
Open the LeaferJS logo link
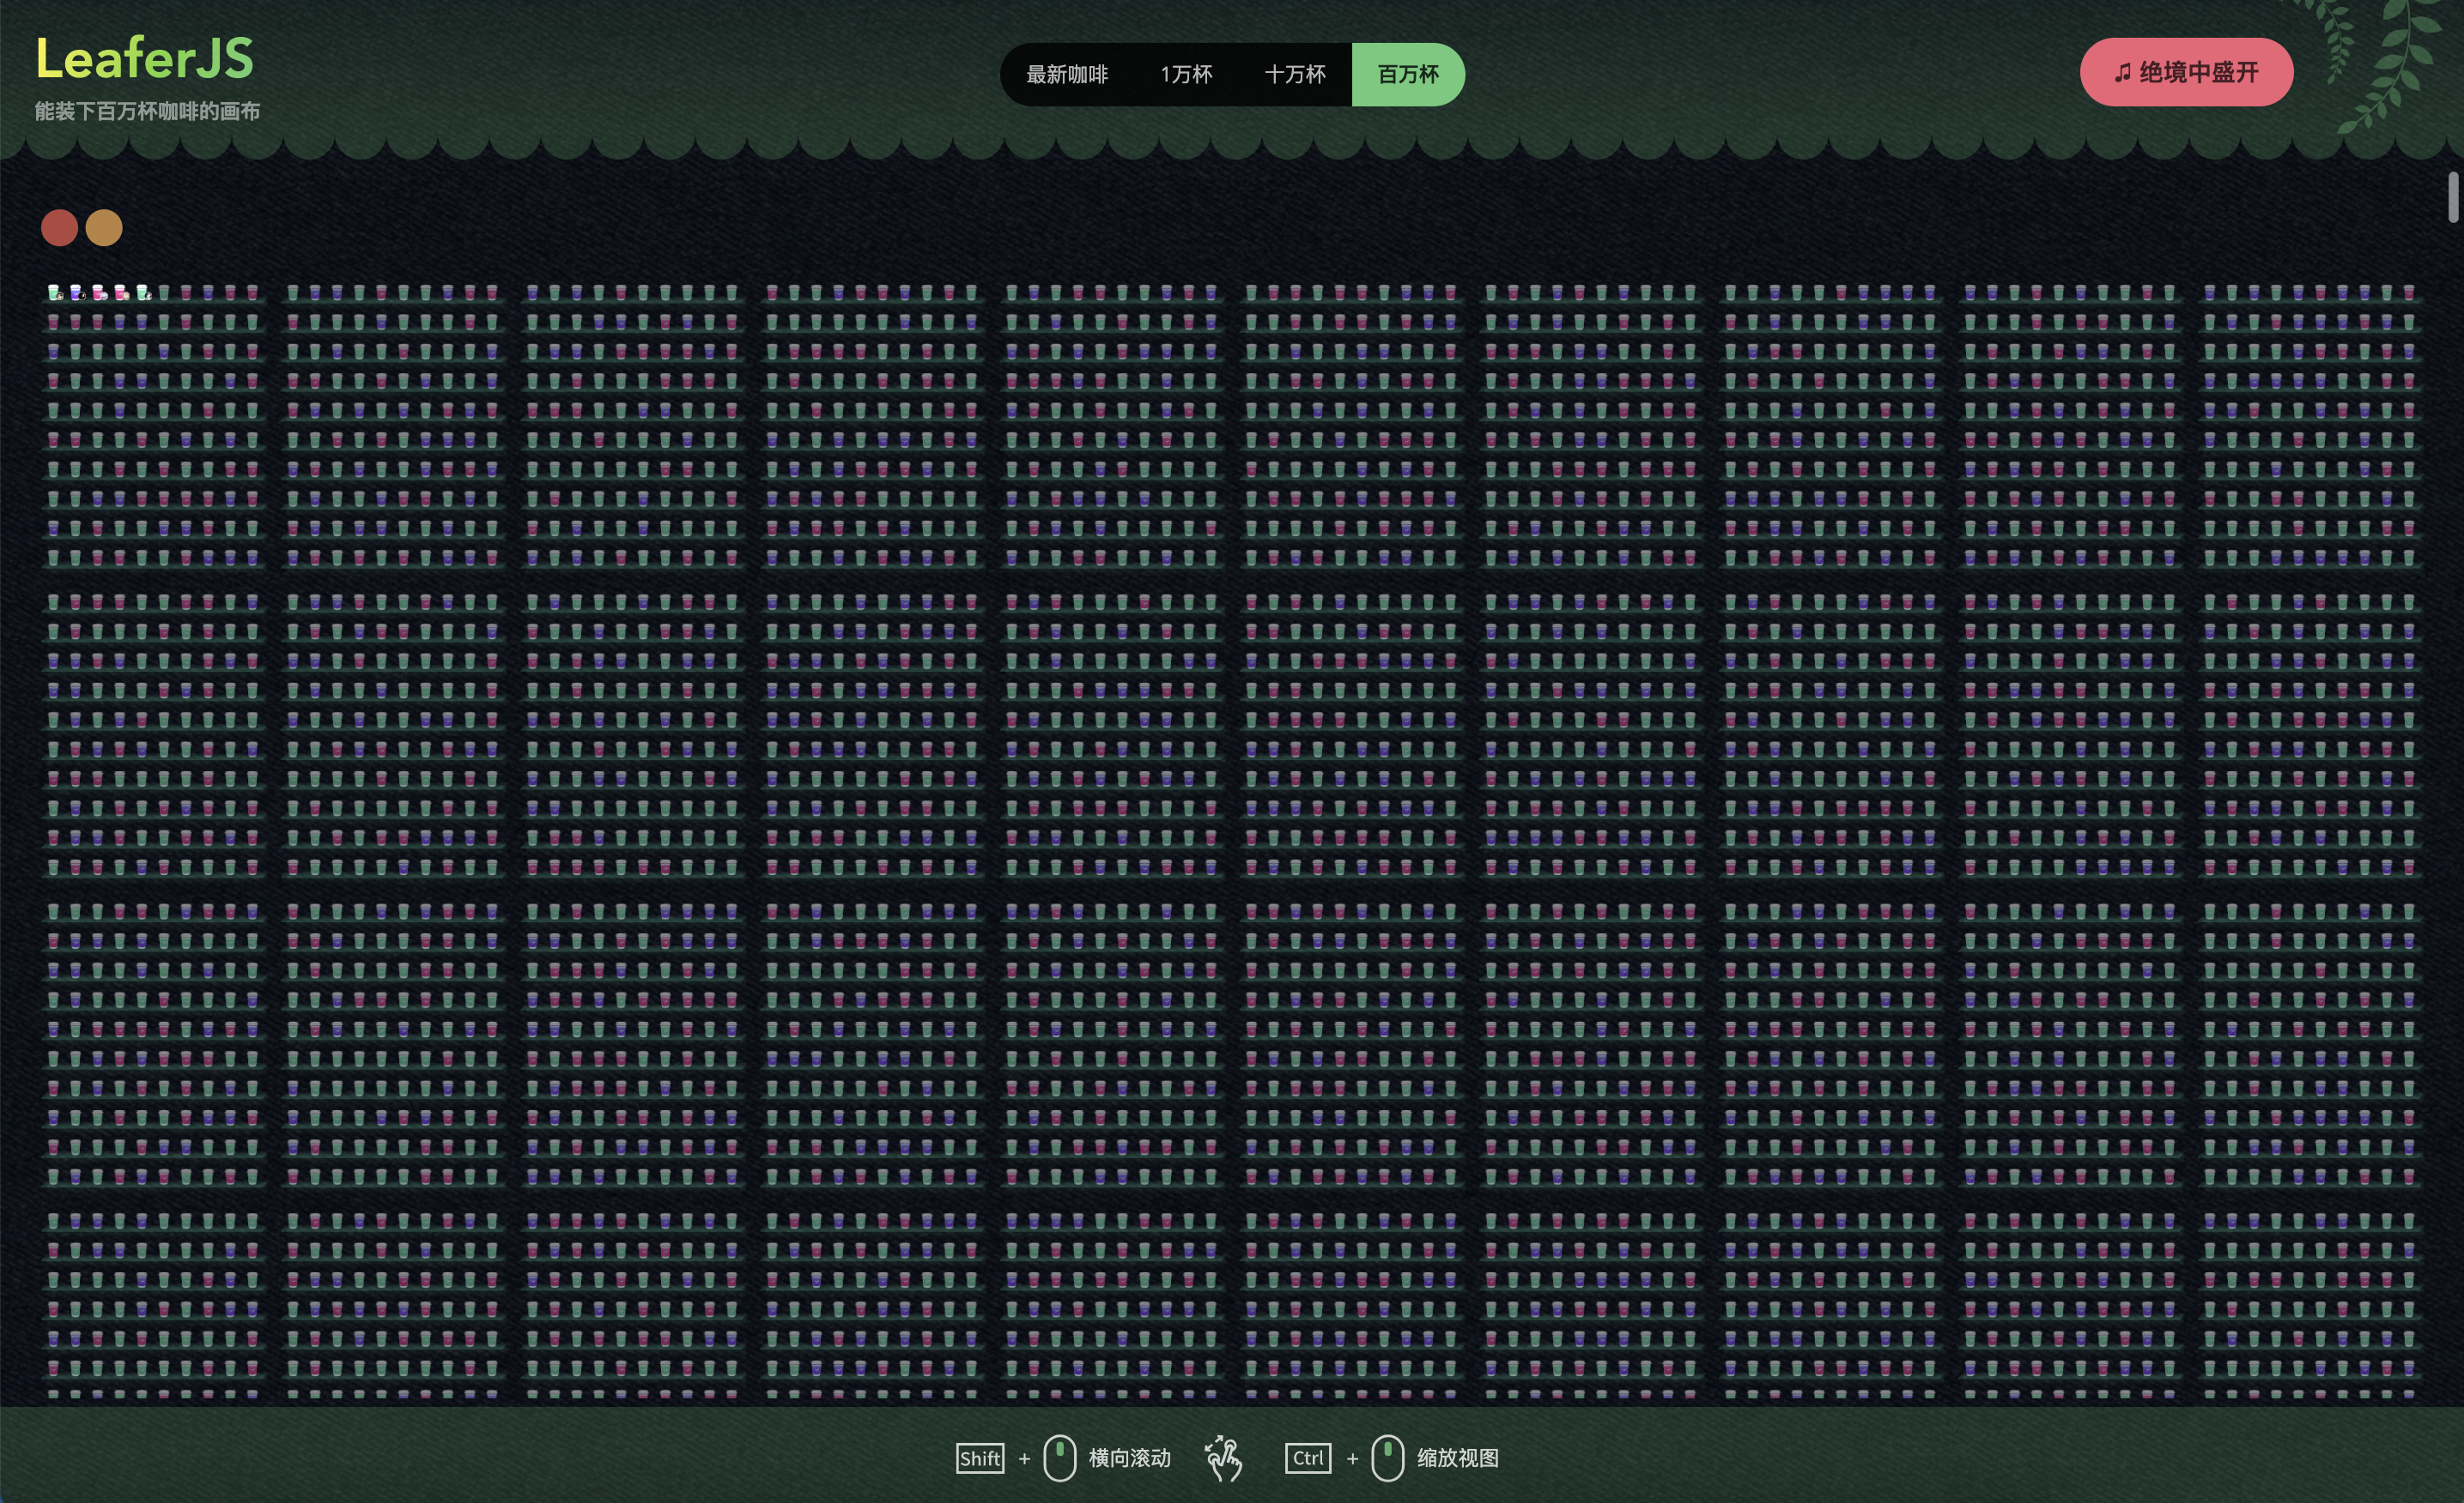pyautogui.click(x=145, y=58)
